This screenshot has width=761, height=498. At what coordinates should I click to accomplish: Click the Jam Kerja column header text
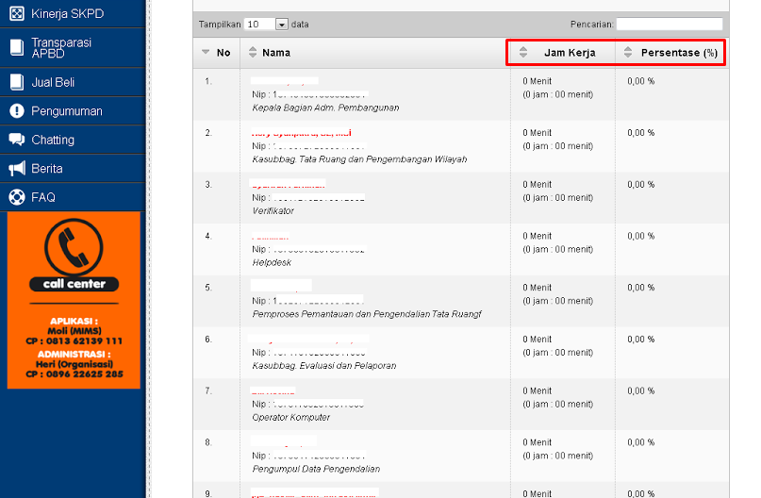(x=570, y=53)
